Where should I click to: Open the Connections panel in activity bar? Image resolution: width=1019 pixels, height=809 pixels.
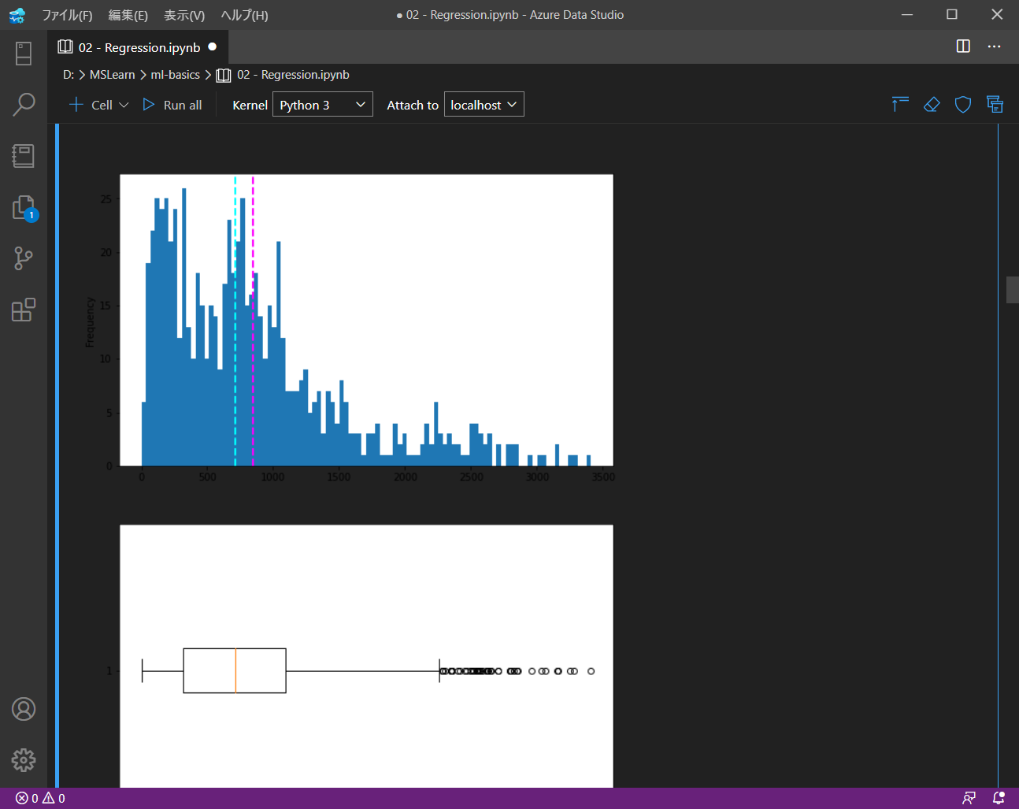24,54
